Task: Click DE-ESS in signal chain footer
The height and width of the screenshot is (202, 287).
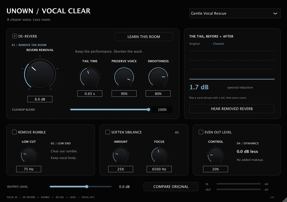Action: coord(60,197)
